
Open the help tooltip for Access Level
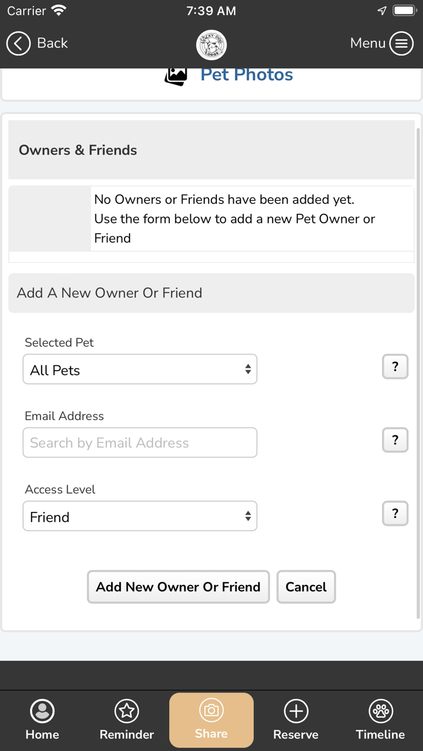[x=395, y=514]
